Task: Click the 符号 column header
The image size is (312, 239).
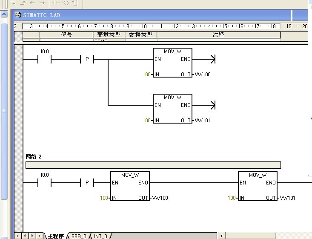Action: click(x=66, y=35)
